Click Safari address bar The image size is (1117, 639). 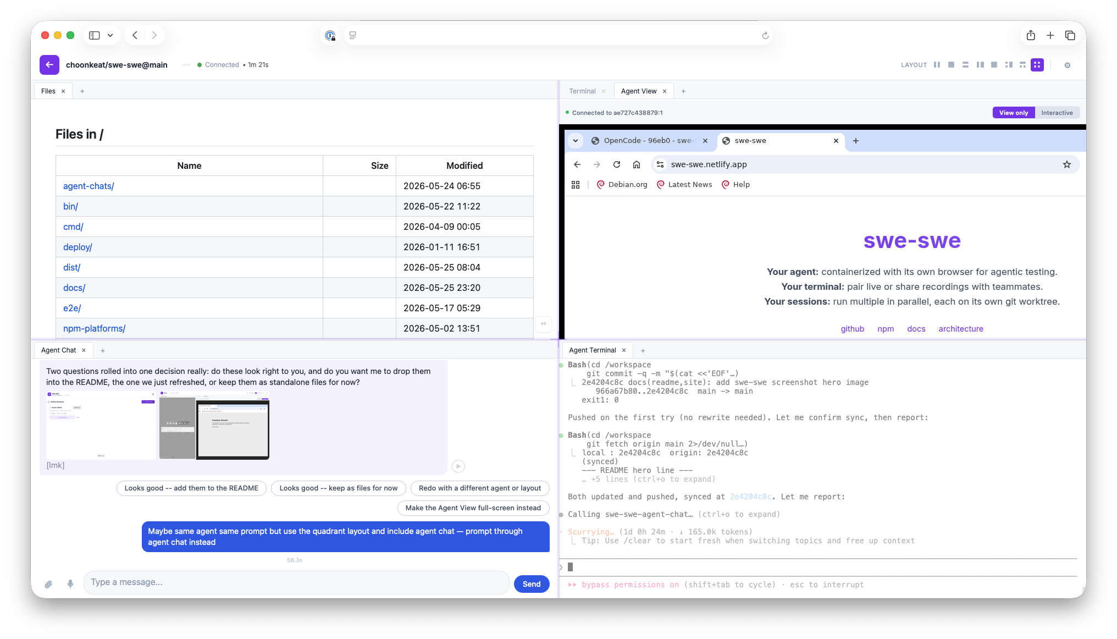click(558, 36)
